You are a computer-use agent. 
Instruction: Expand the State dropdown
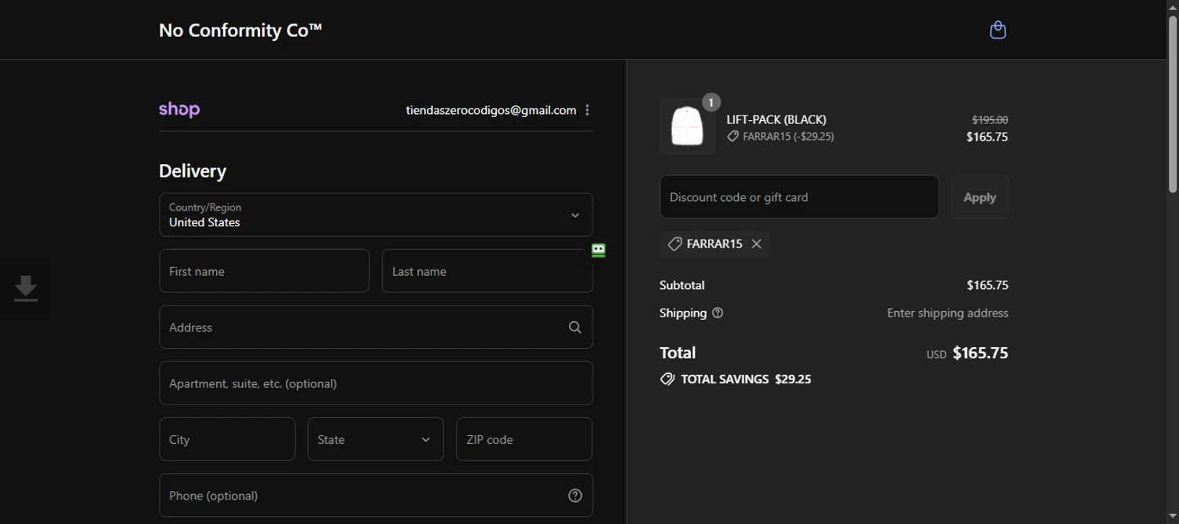[x=376, y=439]
